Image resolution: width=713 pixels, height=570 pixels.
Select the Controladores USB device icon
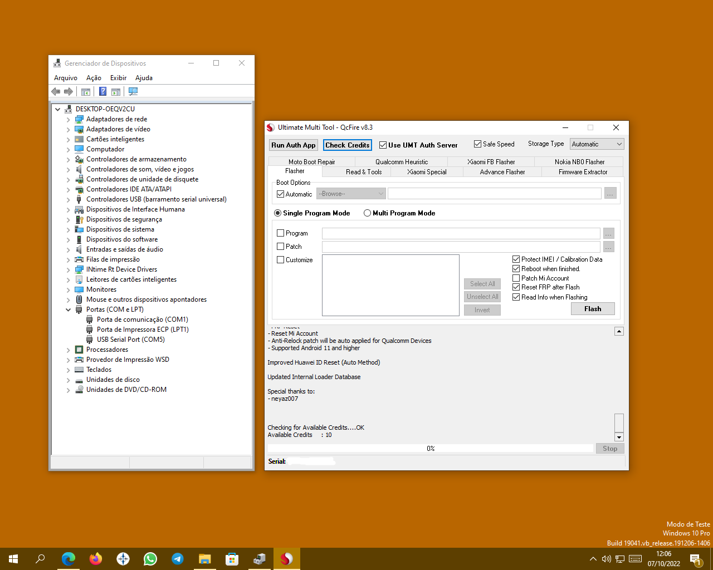pos(79,199)
